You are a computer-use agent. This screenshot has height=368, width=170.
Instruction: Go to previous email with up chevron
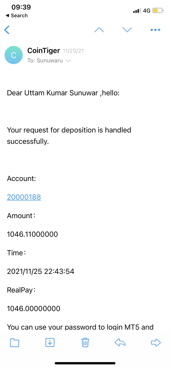click(99, 30)
